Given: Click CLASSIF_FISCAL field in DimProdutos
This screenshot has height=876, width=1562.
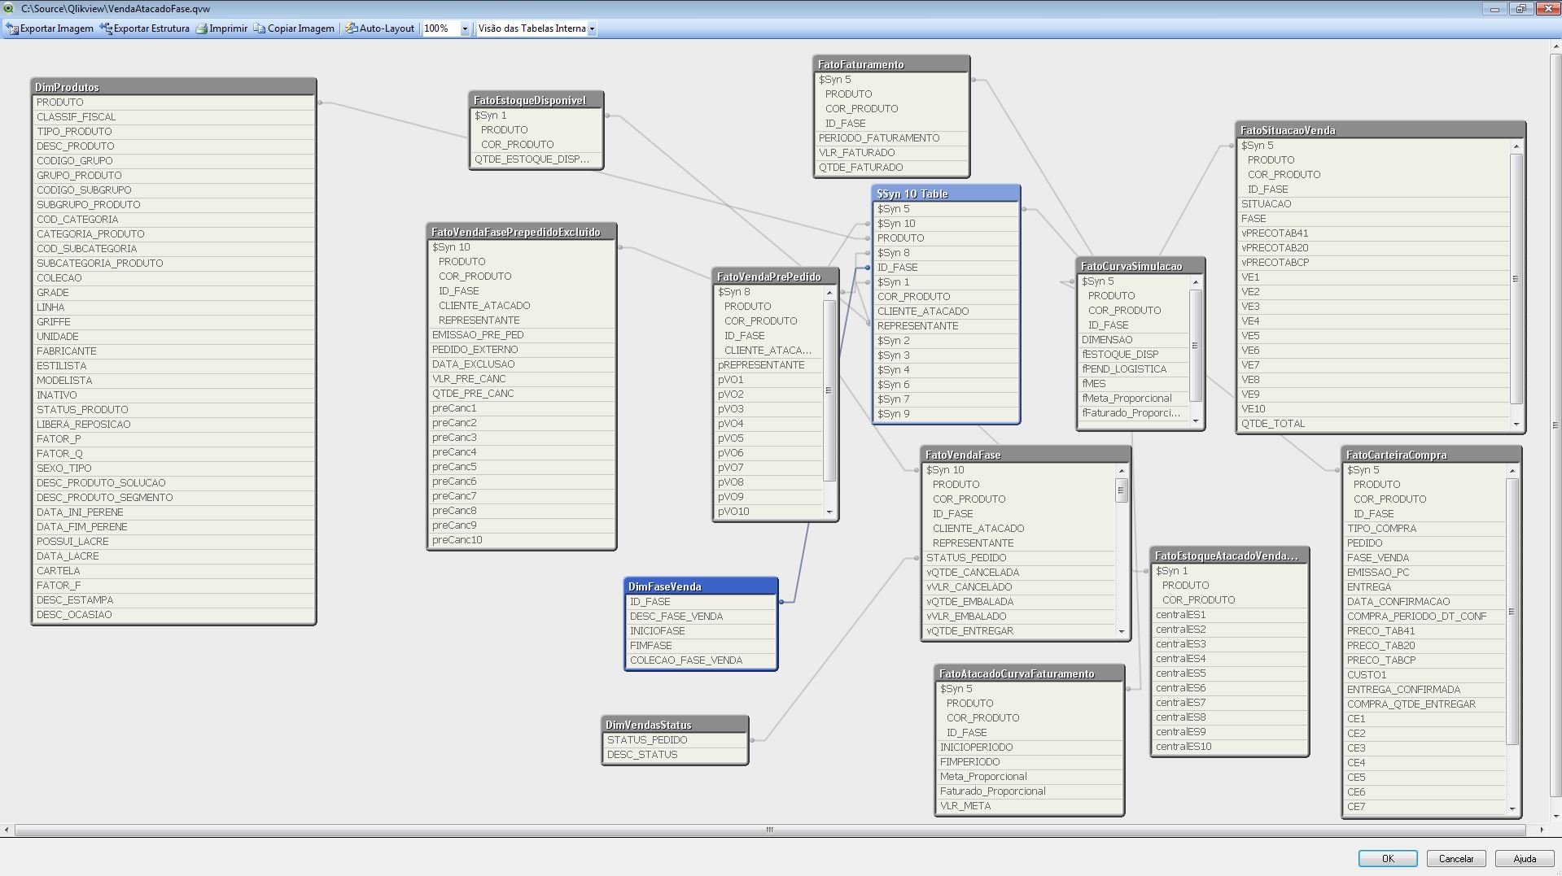Looking at the screenshot, I should (173, 117).
